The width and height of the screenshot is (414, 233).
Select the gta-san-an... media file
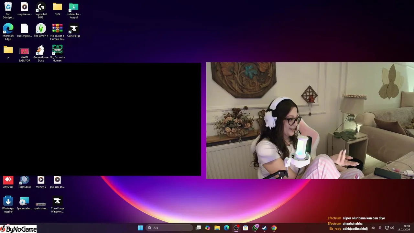[57, 182]
